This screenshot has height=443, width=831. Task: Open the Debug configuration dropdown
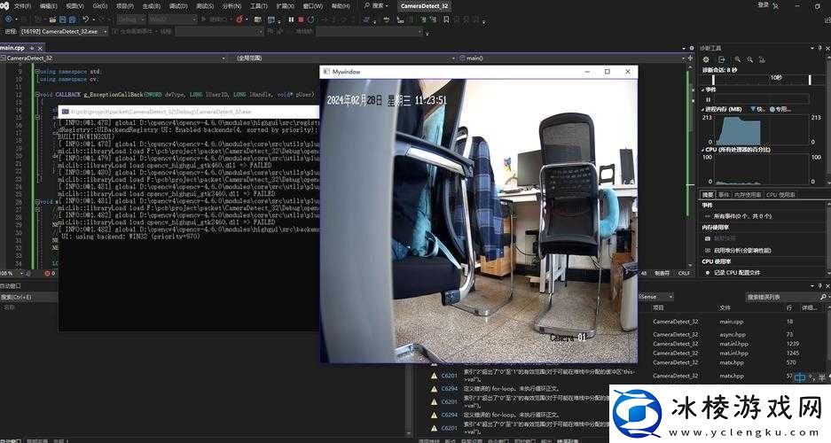pyautogui.click(x=130, y=19)
